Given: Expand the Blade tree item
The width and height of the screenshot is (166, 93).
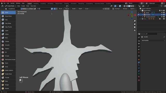Looking at the screenshot, I should pos(142,13).
